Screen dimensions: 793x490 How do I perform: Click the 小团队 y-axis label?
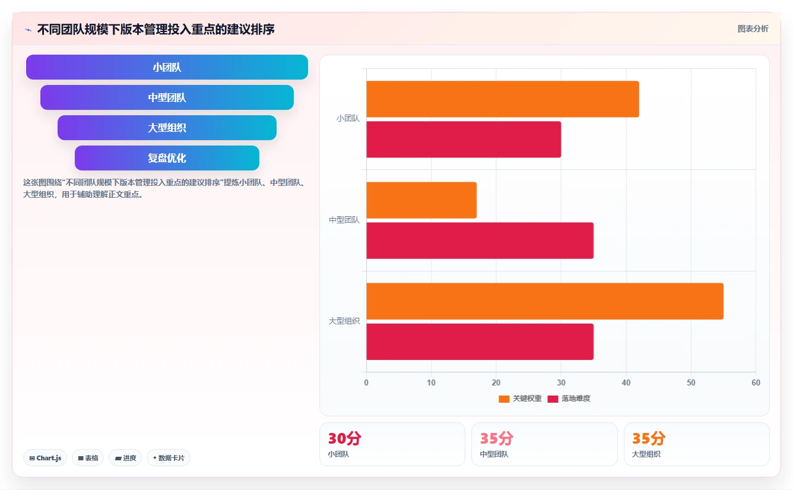pyautogui.click(x=348, y=118)
